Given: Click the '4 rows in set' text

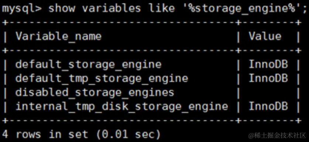Looking at the screenshot, I should click(45, 134).
